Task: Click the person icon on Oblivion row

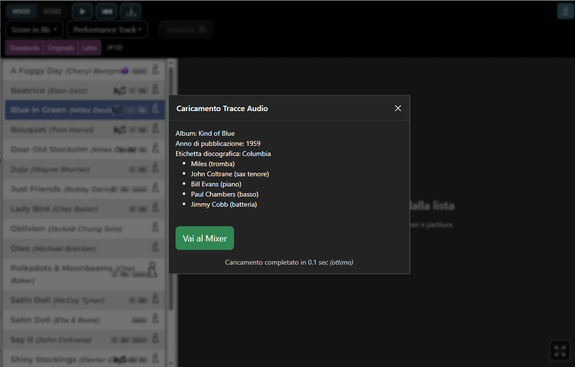Action: [156, 227]
